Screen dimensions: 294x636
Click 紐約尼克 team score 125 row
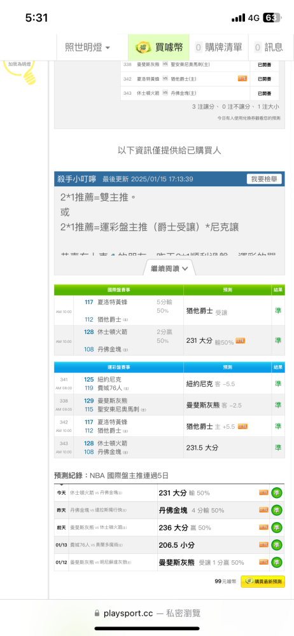pos(102,380)
